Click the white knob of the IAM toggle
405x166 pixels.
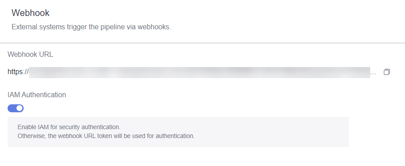click(x=19, y=108)
